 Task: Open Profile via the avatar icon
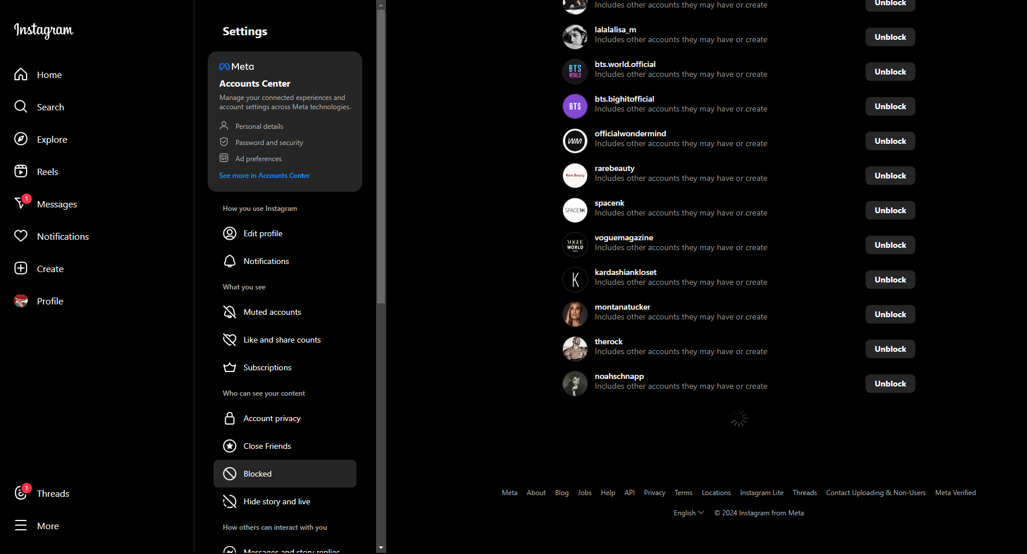click(21, 301)
